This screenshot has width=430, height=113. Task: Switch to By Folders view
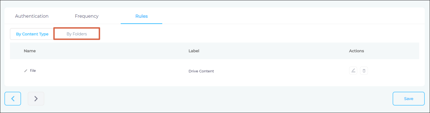click(77, 34)
